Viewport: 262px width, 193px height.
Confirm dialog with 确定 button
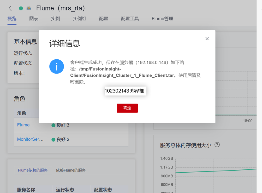pos(127,108)
